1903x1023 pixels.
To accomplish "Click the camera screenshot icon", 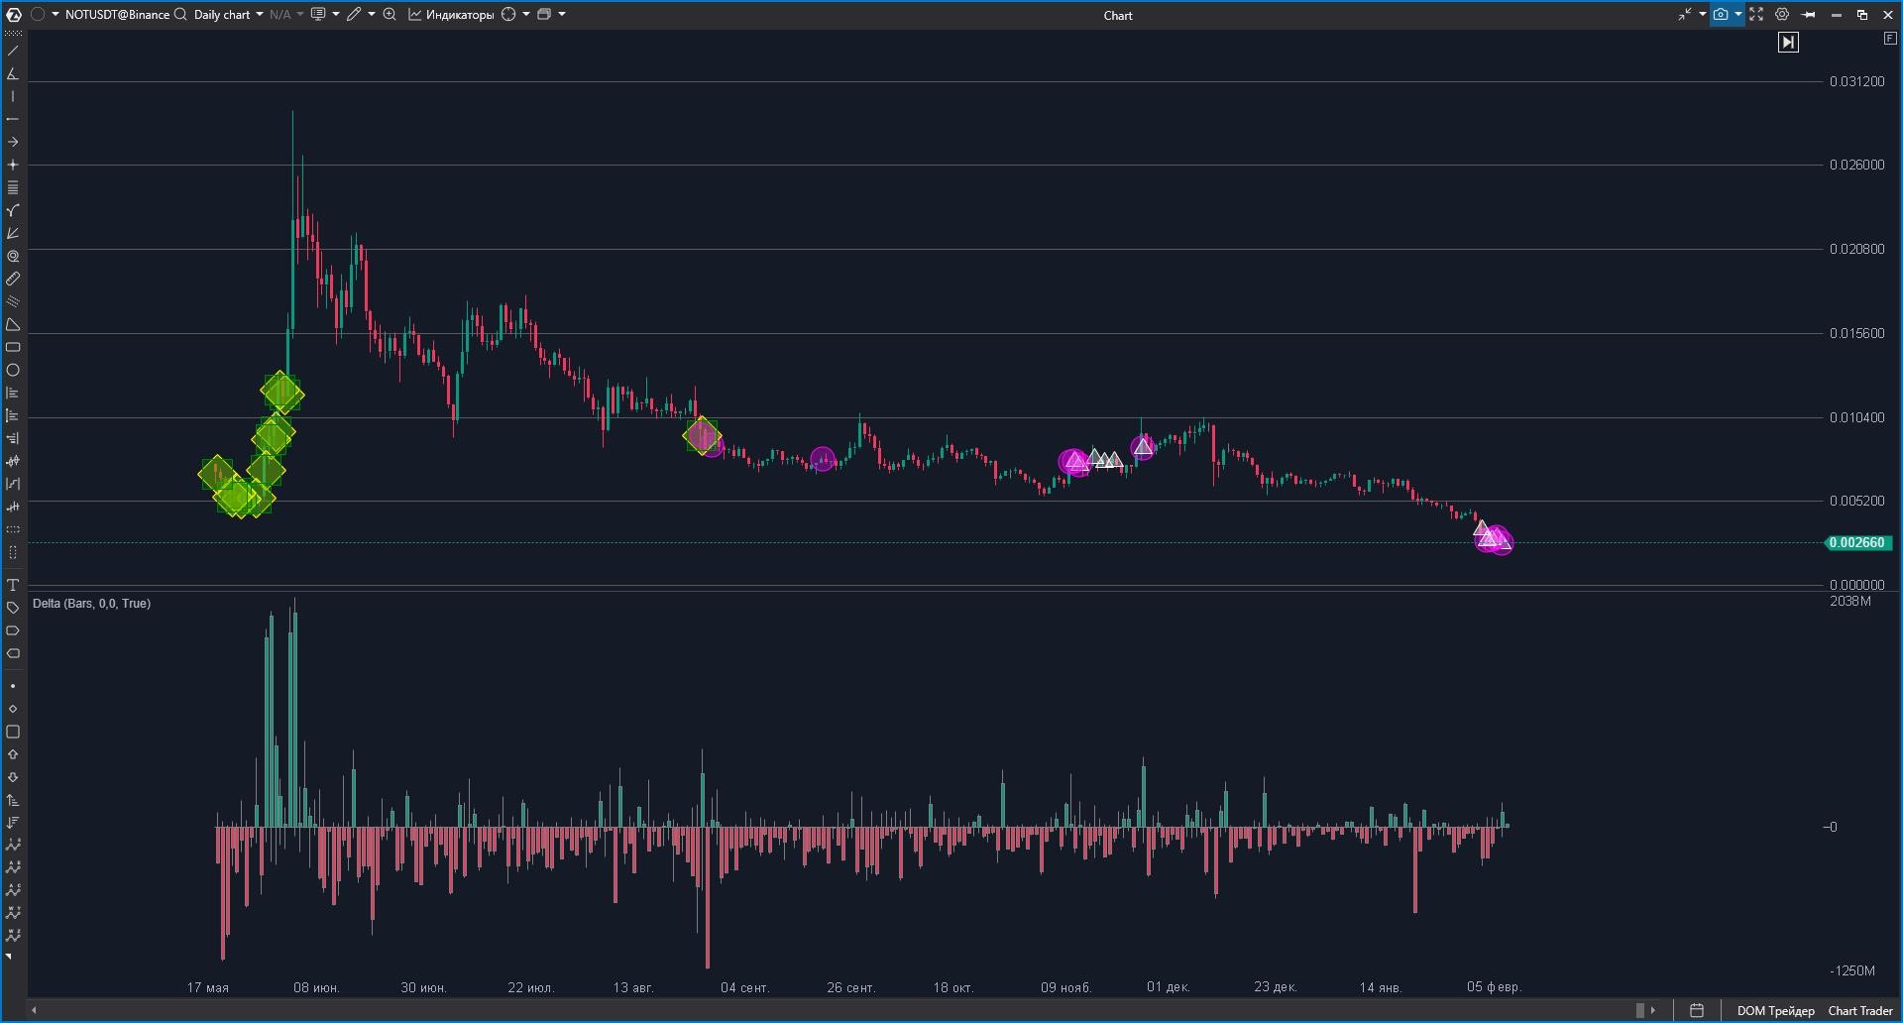I will pos(1721,15).
